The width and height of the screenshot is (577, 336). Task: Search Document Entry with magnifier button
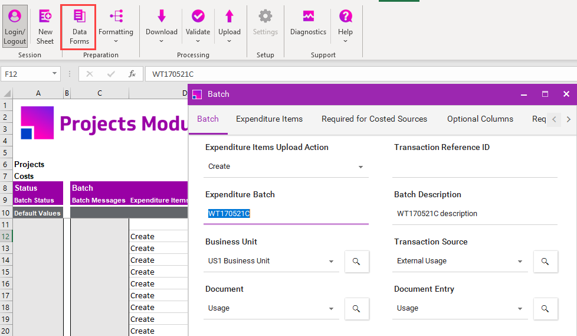545,308
